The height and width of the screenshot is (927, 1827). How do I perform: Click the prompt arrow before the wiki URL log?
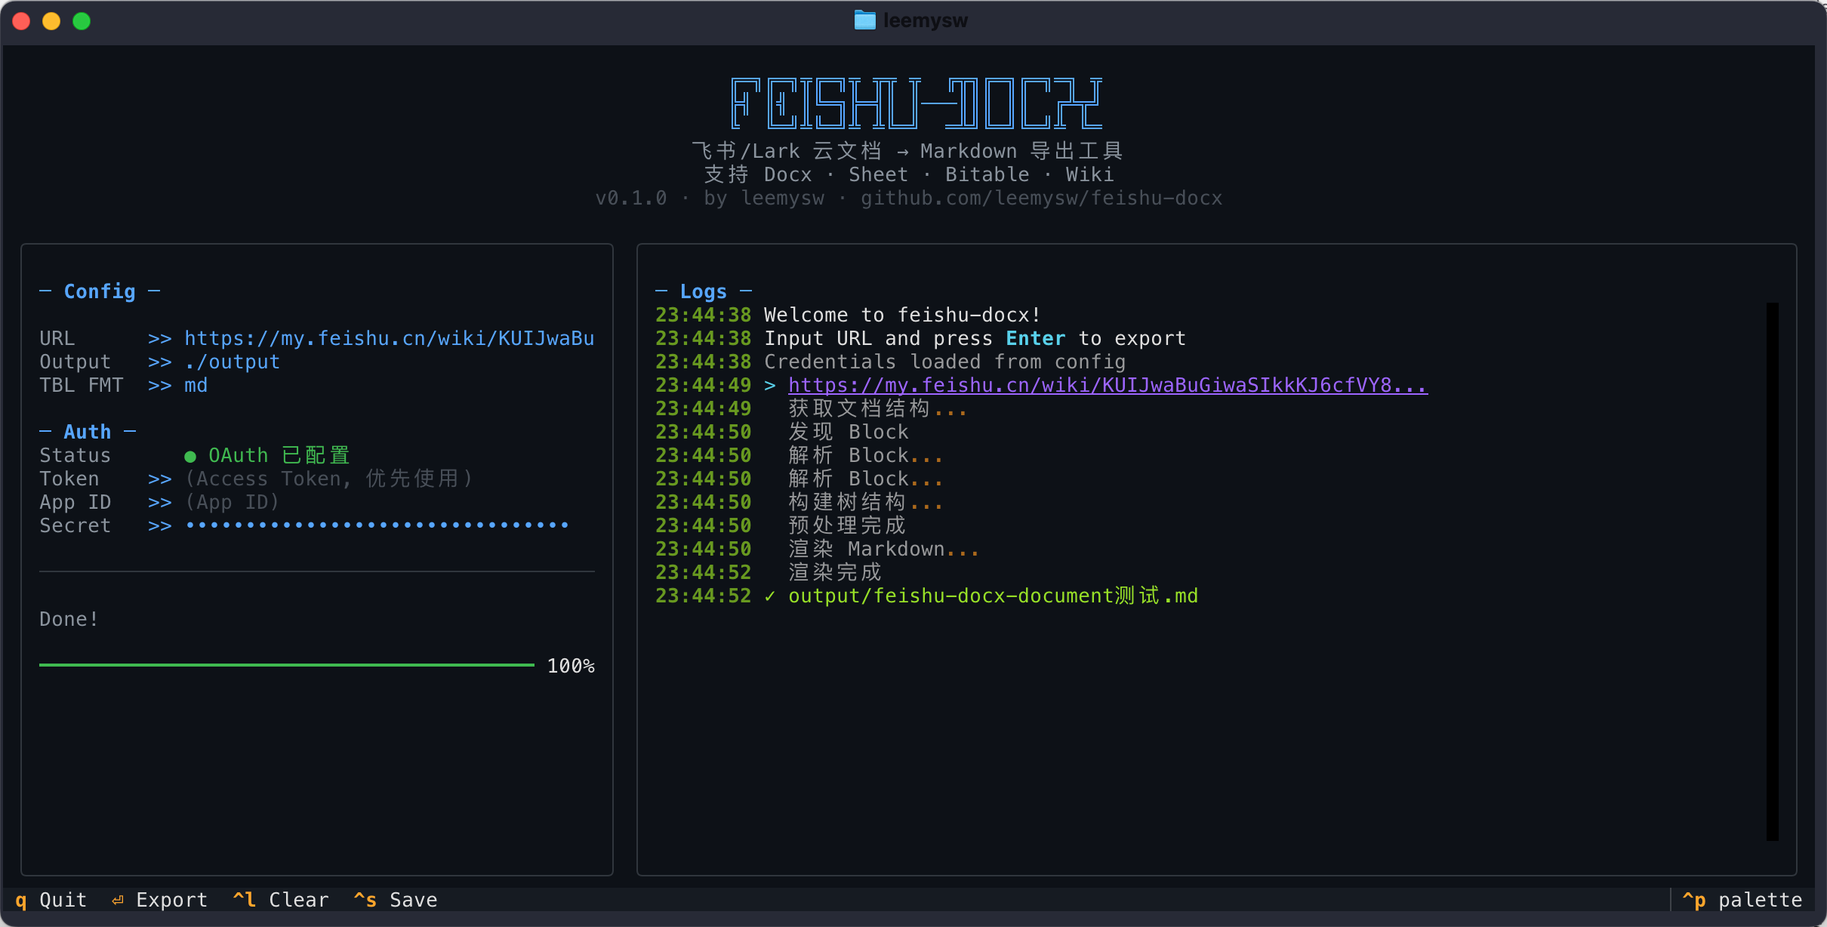pos(769,385)
